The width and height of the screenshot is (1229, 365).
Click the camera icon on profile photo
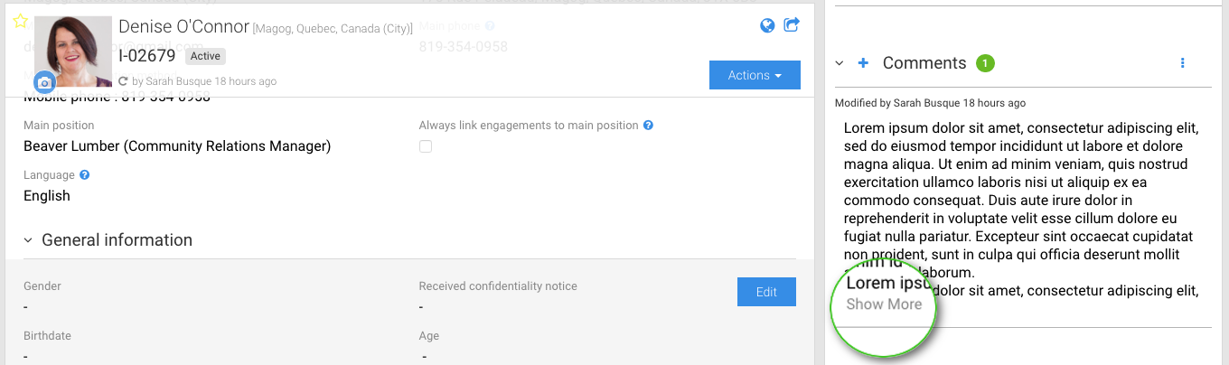pyautogui.click(x=44, y=83)
